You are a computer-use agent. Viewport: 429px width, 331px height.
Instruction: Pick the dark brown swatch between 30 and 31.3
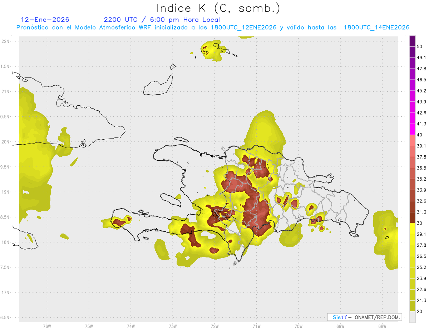pyautogui.click(x=412, y=217)
